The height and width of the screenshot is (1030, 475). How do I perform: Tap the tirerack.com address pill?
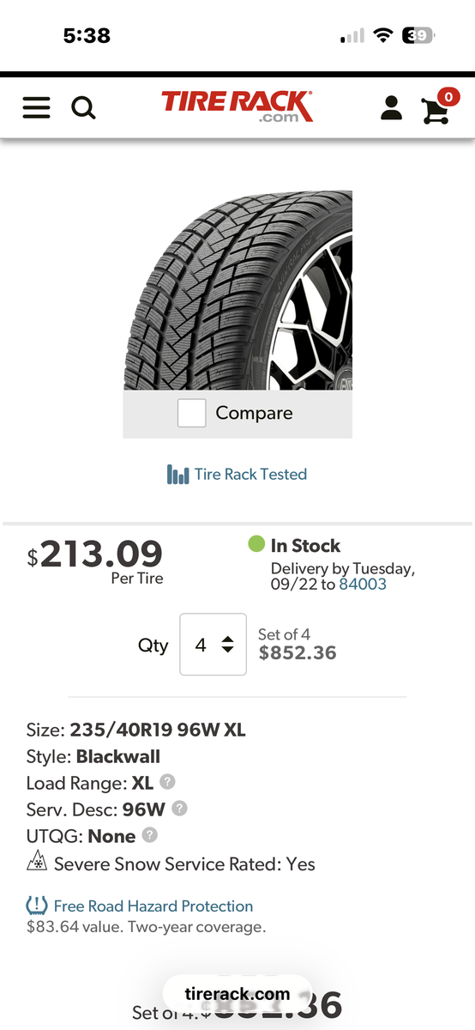[x=237, y=994]
